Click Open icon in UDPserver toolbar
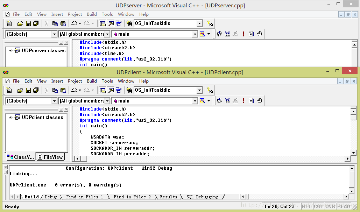 [x=20, y=23]
